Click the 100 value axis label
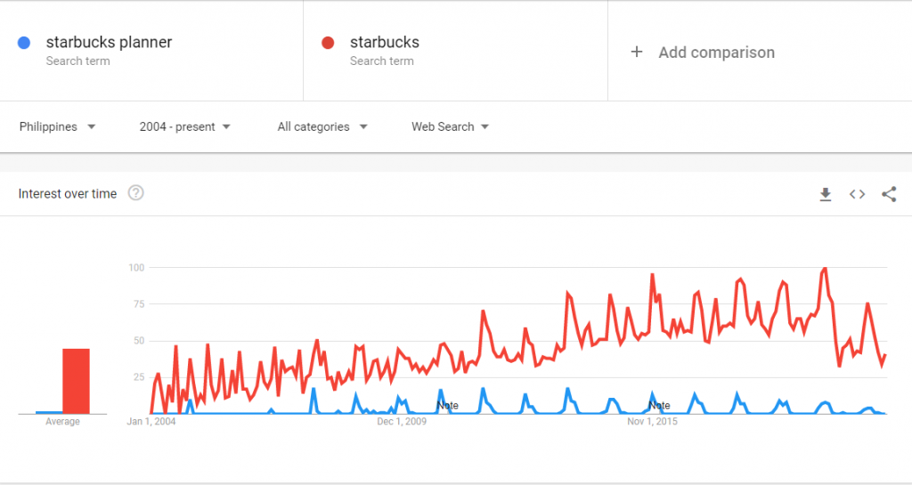 (x=136, y=268)
